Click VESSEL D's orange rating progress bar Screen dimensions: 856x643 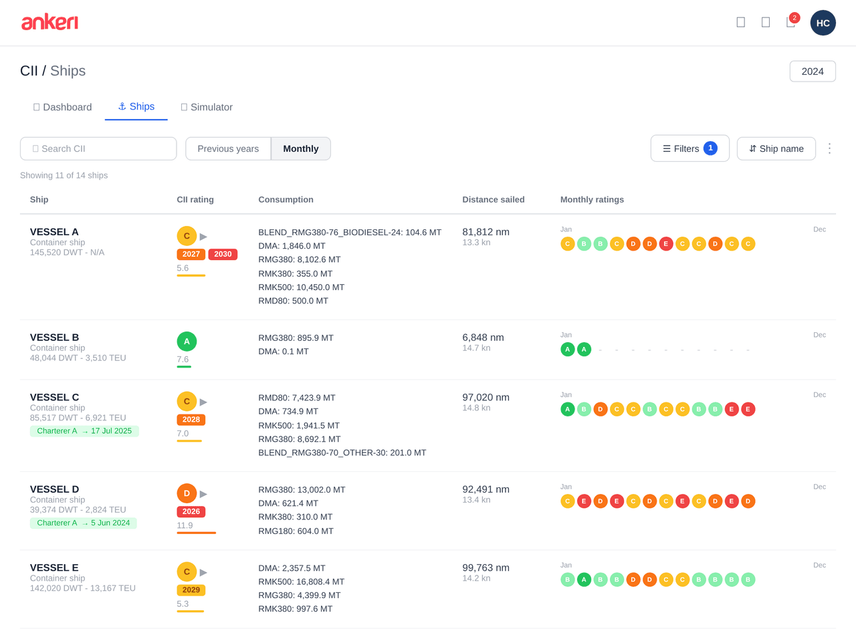coord(195,534)
